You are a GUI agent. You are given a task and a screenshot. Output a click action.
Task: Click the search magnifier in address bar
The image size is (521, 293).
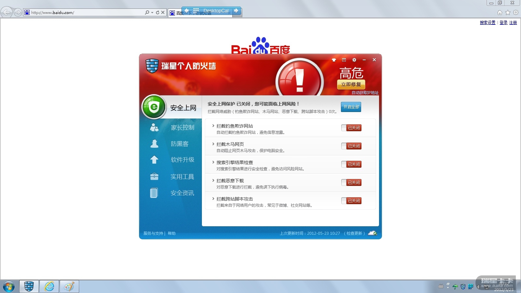point(147,12)
